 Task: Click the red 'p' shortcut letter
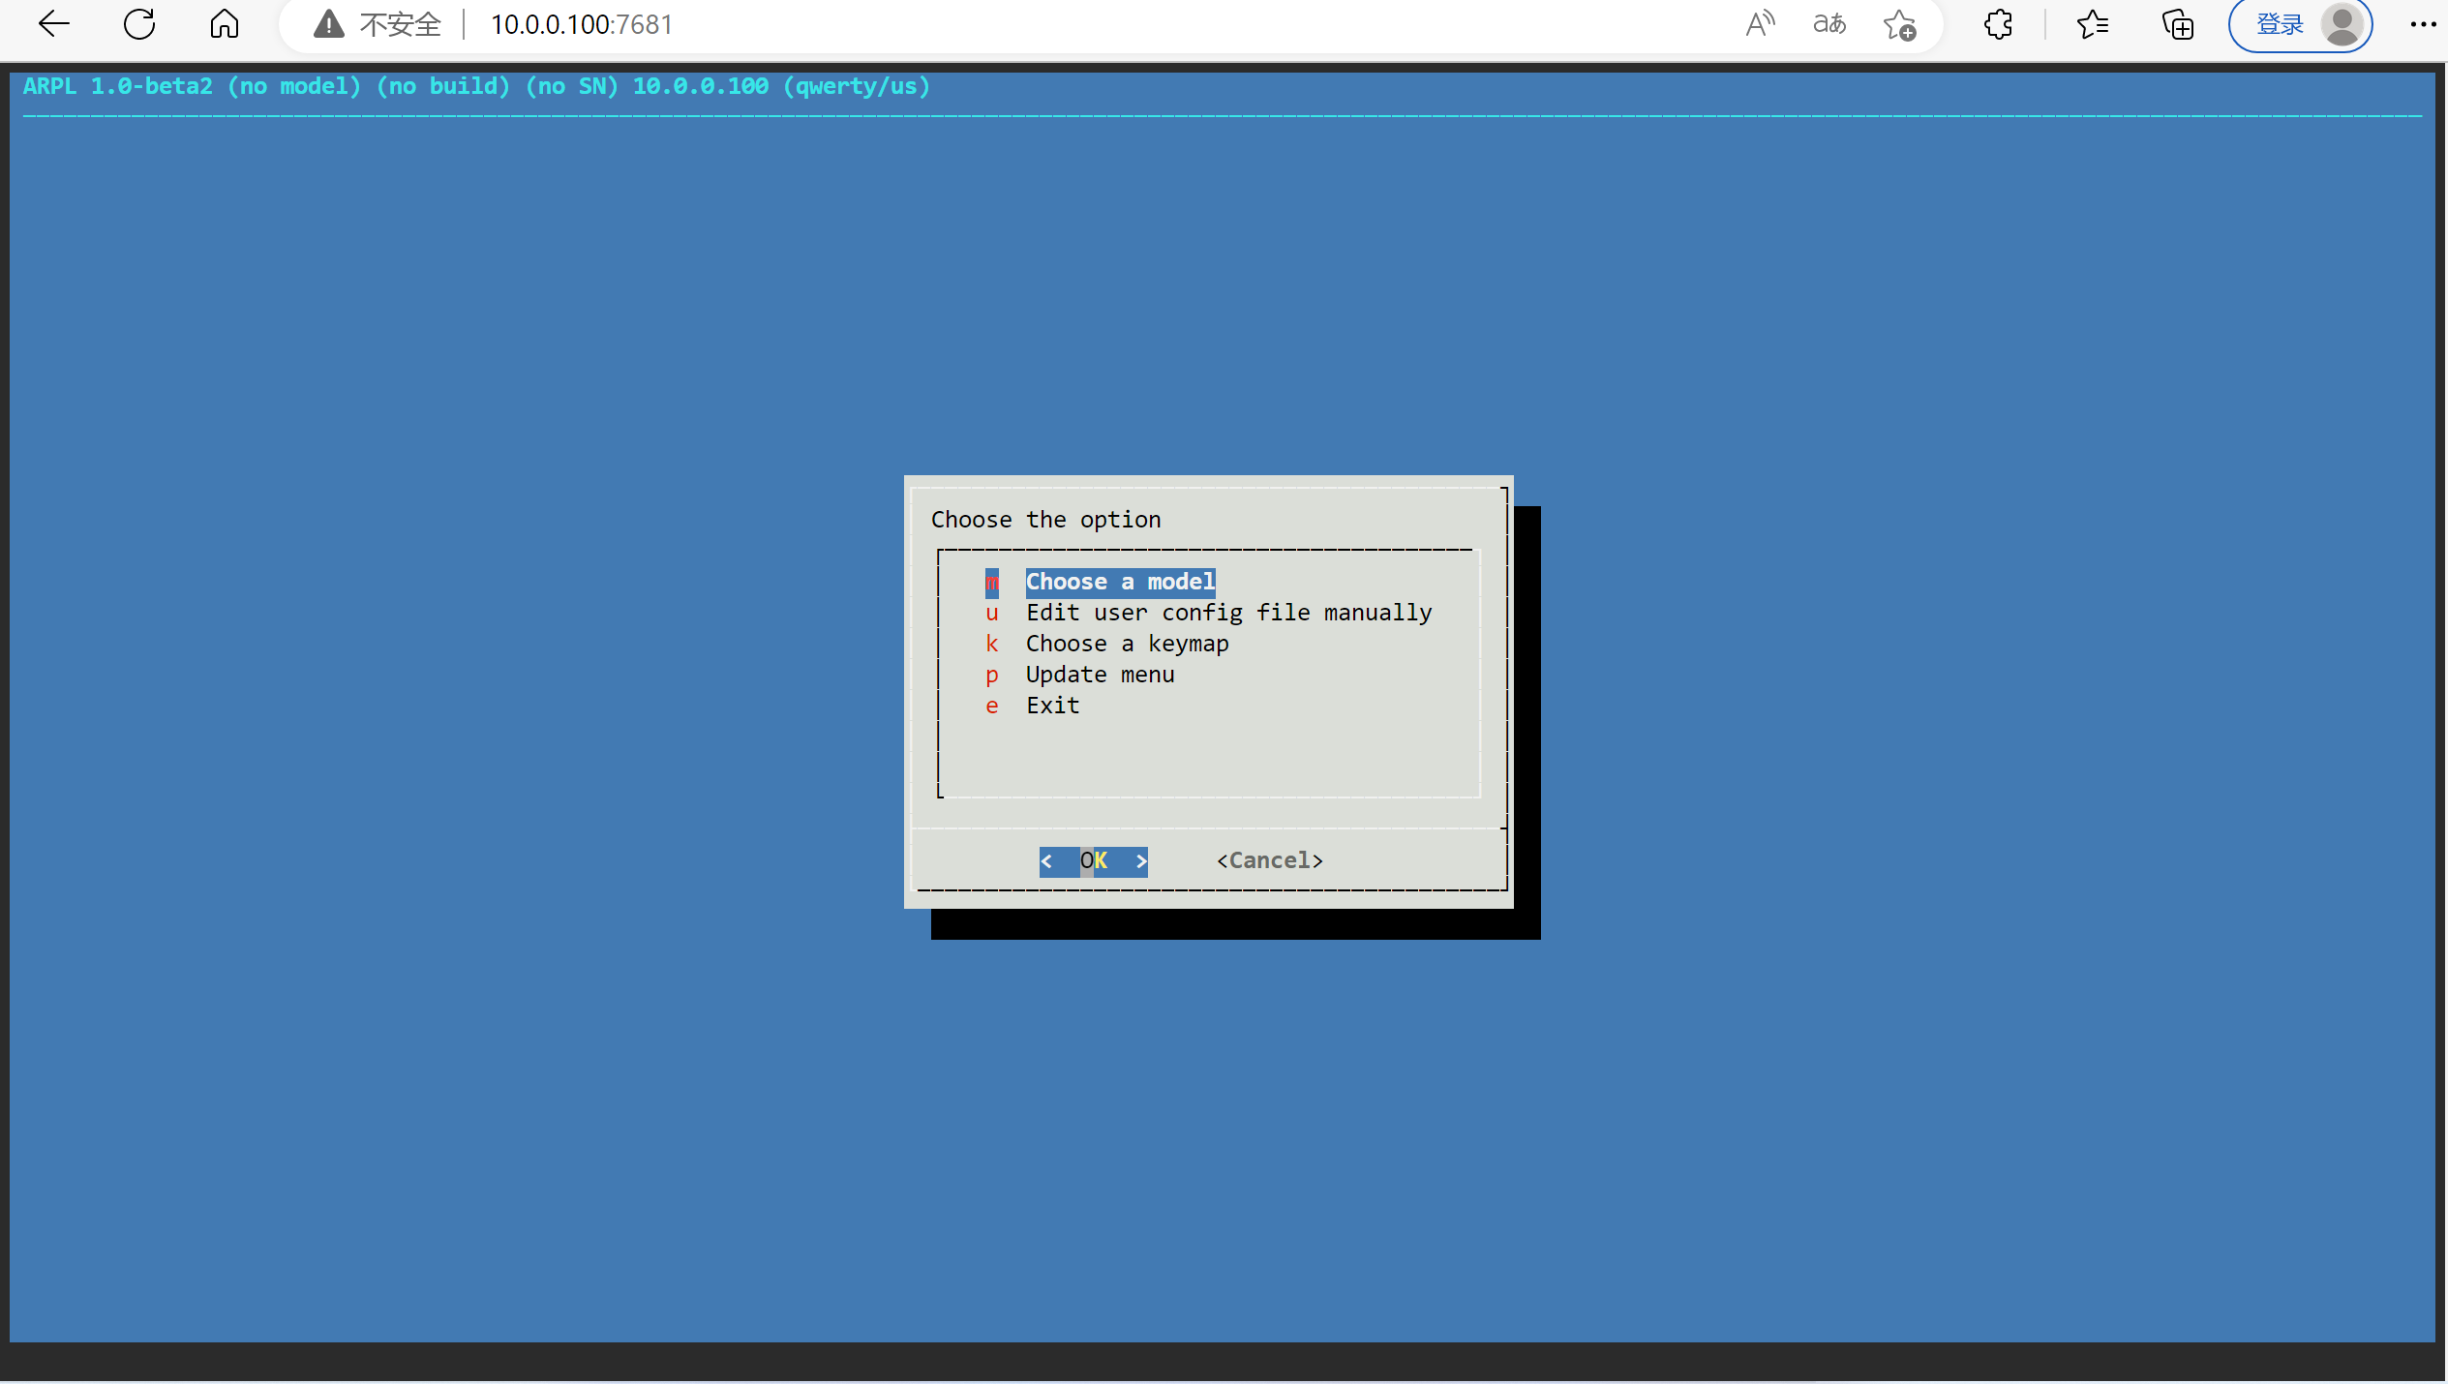coord(991,675)
